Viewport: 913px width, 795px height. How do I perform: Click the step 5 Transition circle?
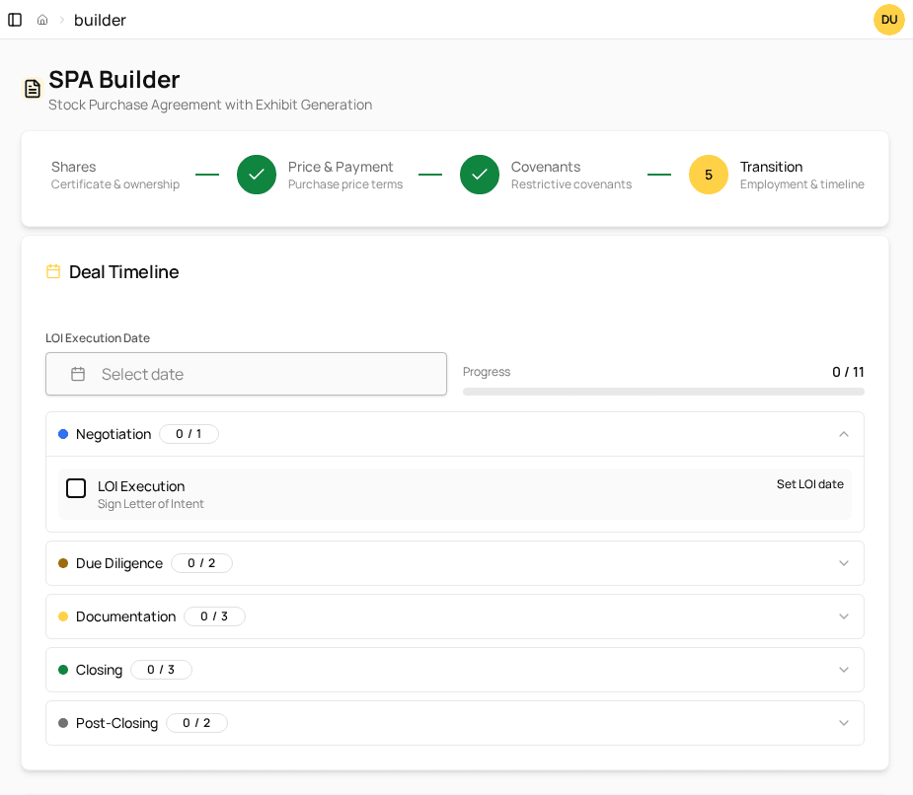pos(708,175)
